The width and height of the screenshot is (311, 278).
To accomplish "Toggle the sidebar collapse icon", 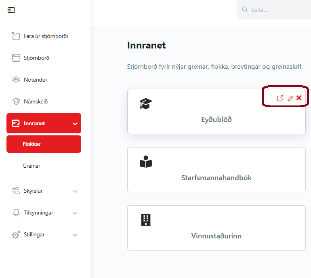I will click(x=11, y=10).
